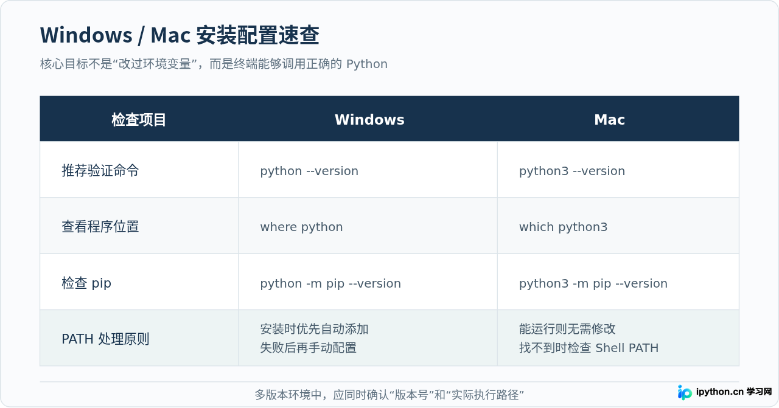
Task: Click the footer note about 多版本环境
Action: point(389,395)
